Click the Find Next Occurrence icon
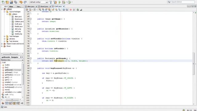This screenshot has height=111, width=197. tap(46, 10)
